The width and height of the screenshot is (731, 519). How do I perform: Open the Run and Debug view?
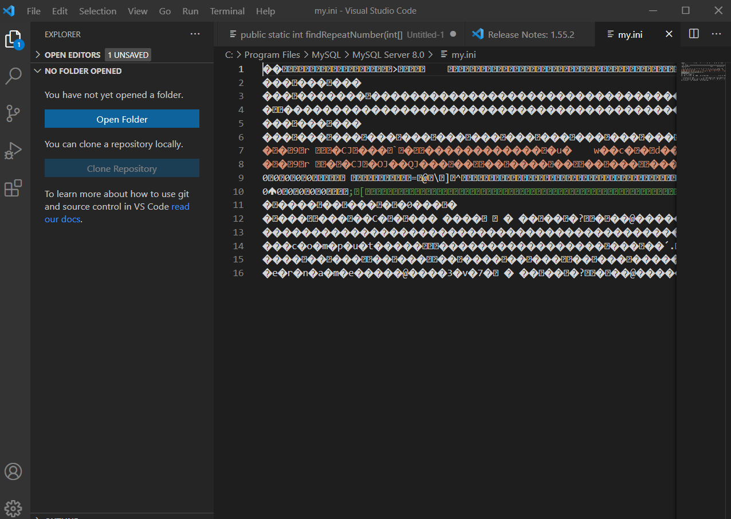coord(13,151)
